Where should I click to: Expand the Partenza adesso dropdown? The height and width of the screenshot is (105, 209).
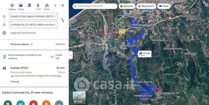click(x=22, y=44)
